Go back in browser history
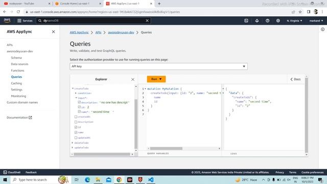Screen dimensions: 327x184 click(5, 12)
